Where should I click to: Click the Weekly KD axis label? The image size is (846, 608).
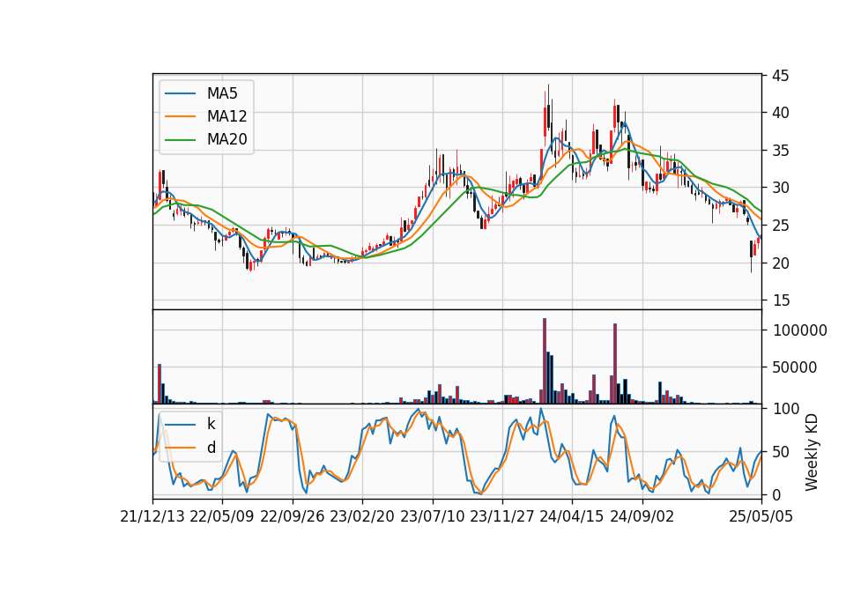[x=812, y=452]
